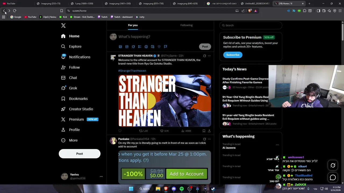Open a new browser tab
Viewport: 344px width, 193px height.
[x=309, y=3]
